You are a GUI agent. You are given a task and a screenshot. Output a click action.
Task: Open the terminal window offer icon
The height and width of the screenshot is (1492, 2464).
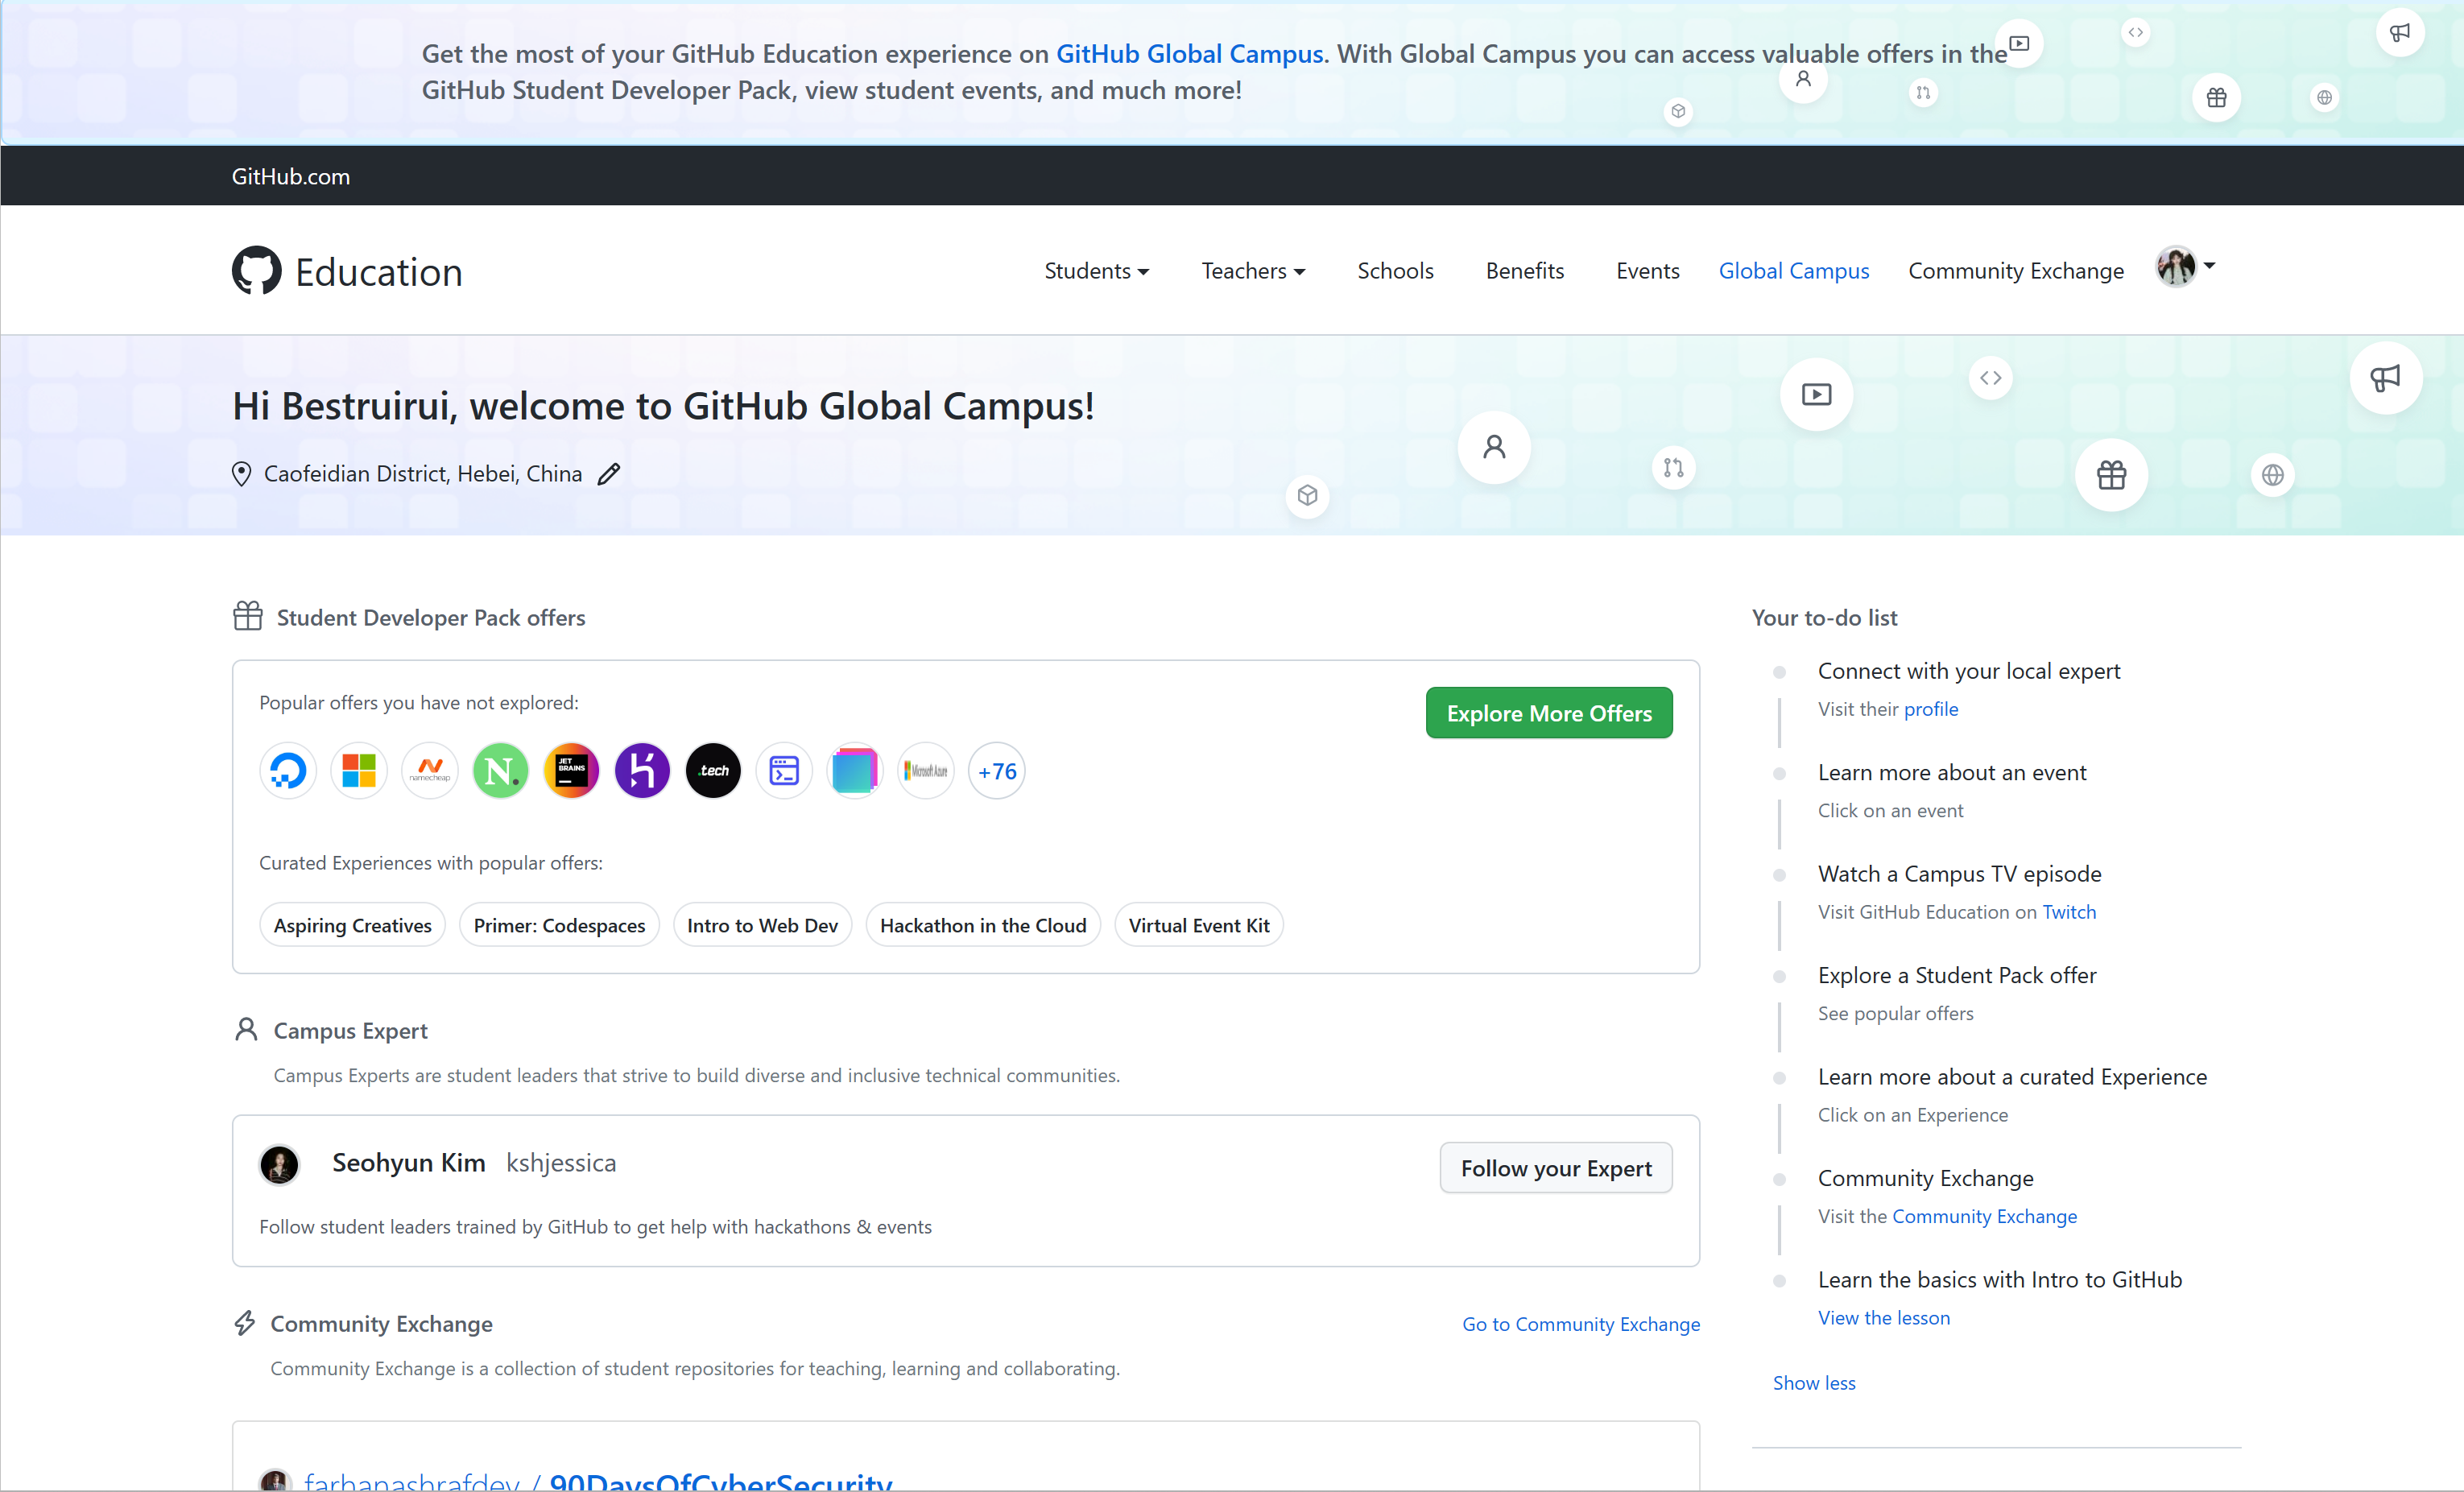coord(784,771)
